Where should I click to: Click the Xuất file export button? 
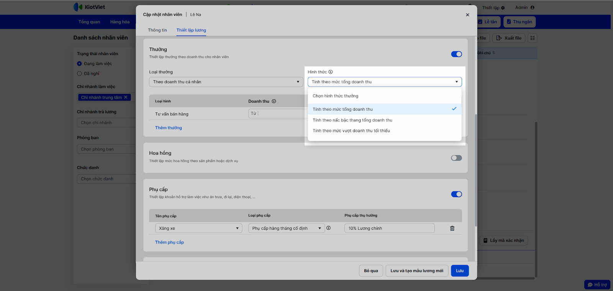click(509, 38)
